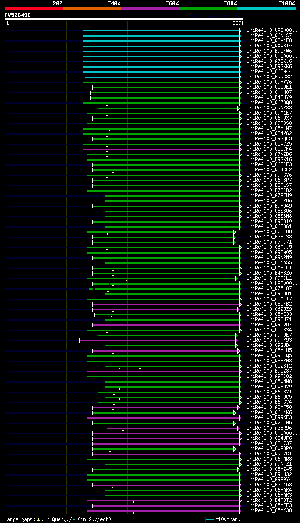
Task: Select the UniRef100_O81737 label
Action: pos(270,444)
